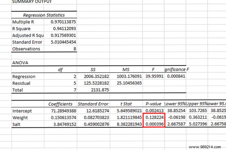
Task: Click the F value 39.95991
Action: click(154, 76)
